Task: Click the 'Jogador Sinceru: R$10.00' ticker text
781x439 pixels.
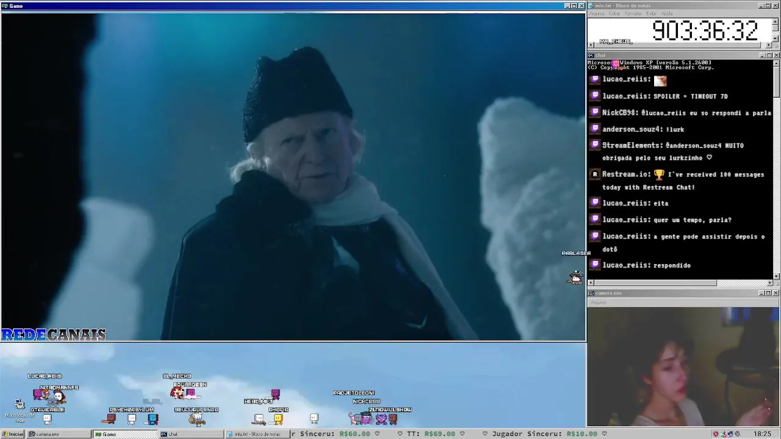Action: tap(544, 434)
